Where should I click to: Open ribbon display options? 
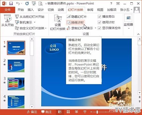tap(118, 4)
